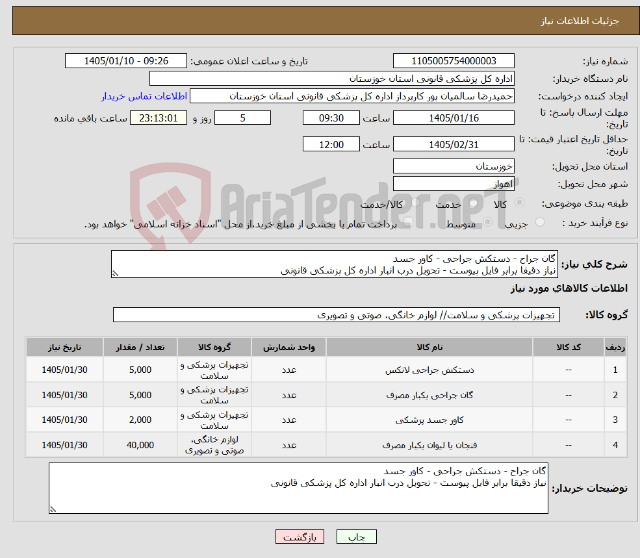Select the گان جراحی یکبار مصرف item name
This screenshot has width=640, height=558.
point(429,395)
